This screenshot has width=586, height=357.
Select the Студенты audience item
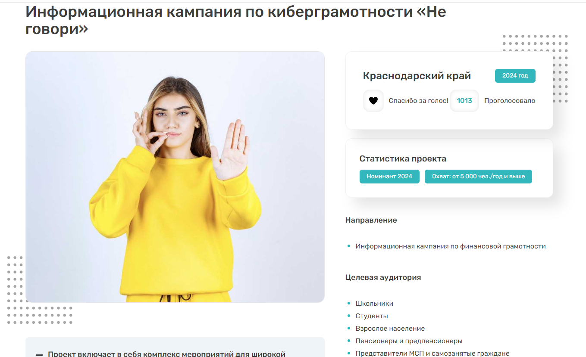click(372, 316)
